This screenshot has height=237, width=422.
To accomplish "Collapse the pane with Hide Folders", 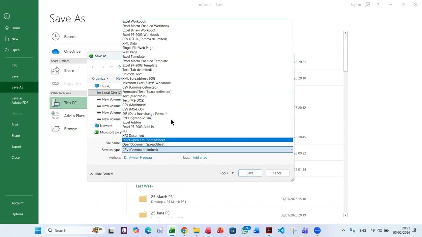I will (x=102, y=174).
